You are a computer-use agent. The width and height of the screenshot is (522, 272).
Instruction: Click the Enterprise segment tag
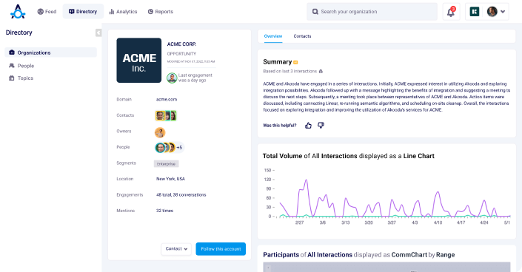[x=166, y=163]
